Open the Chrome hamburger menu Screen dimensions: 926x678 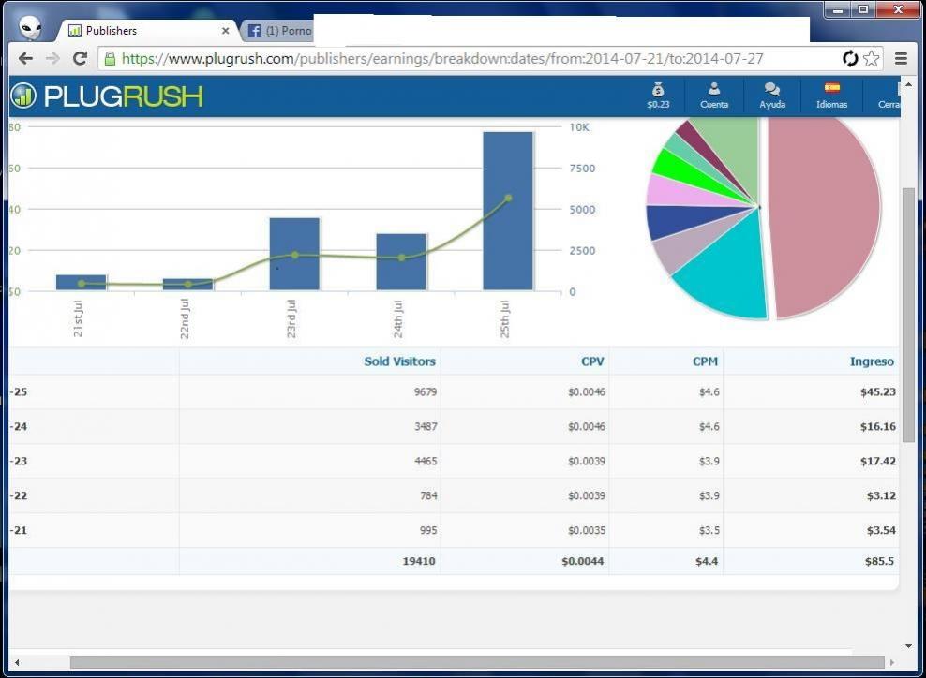[x=901, y=59]
